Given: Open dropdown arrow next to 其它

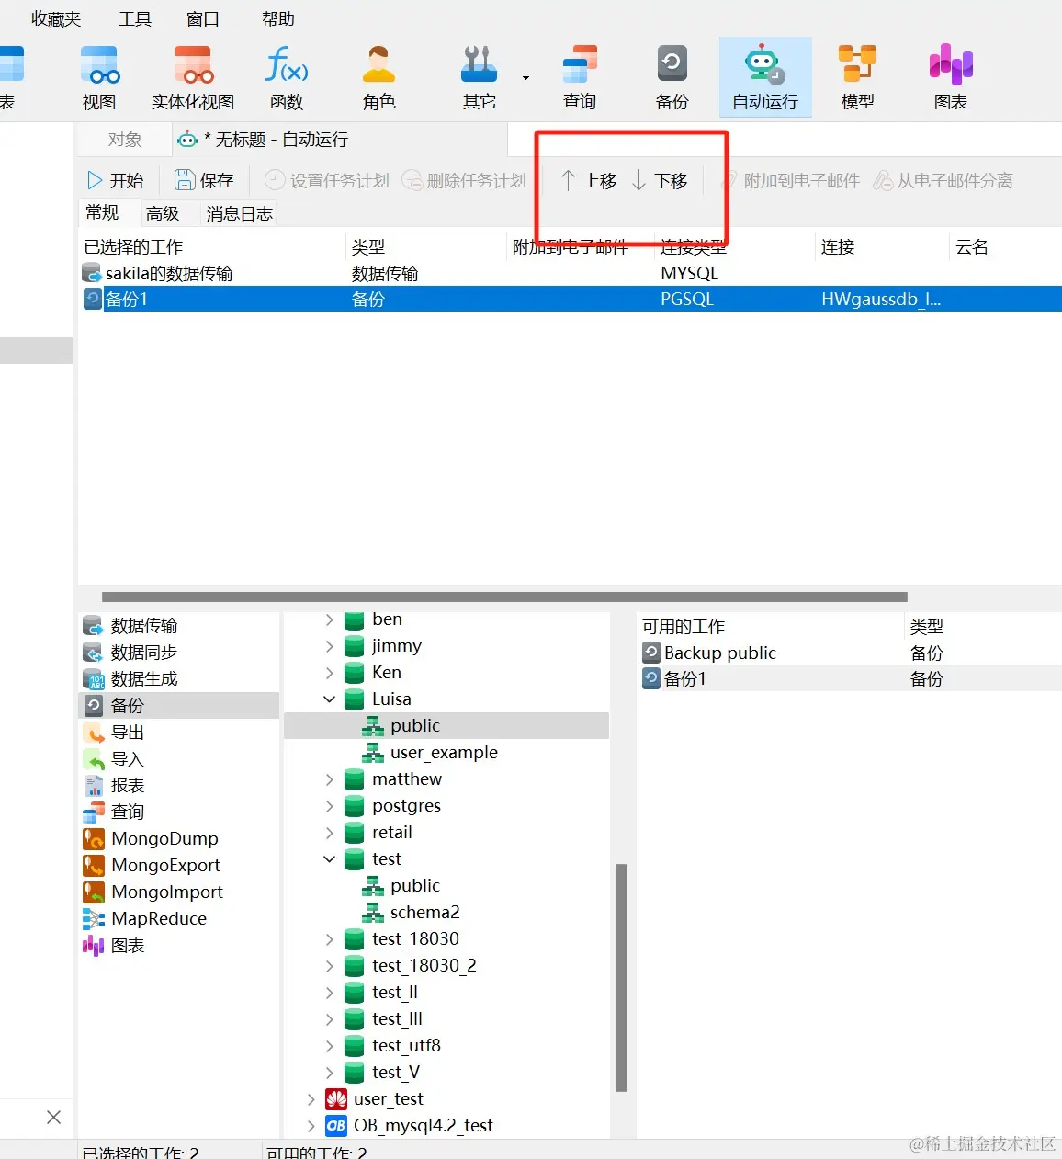Looking at the screenshot, I should [x=525, y=78].
